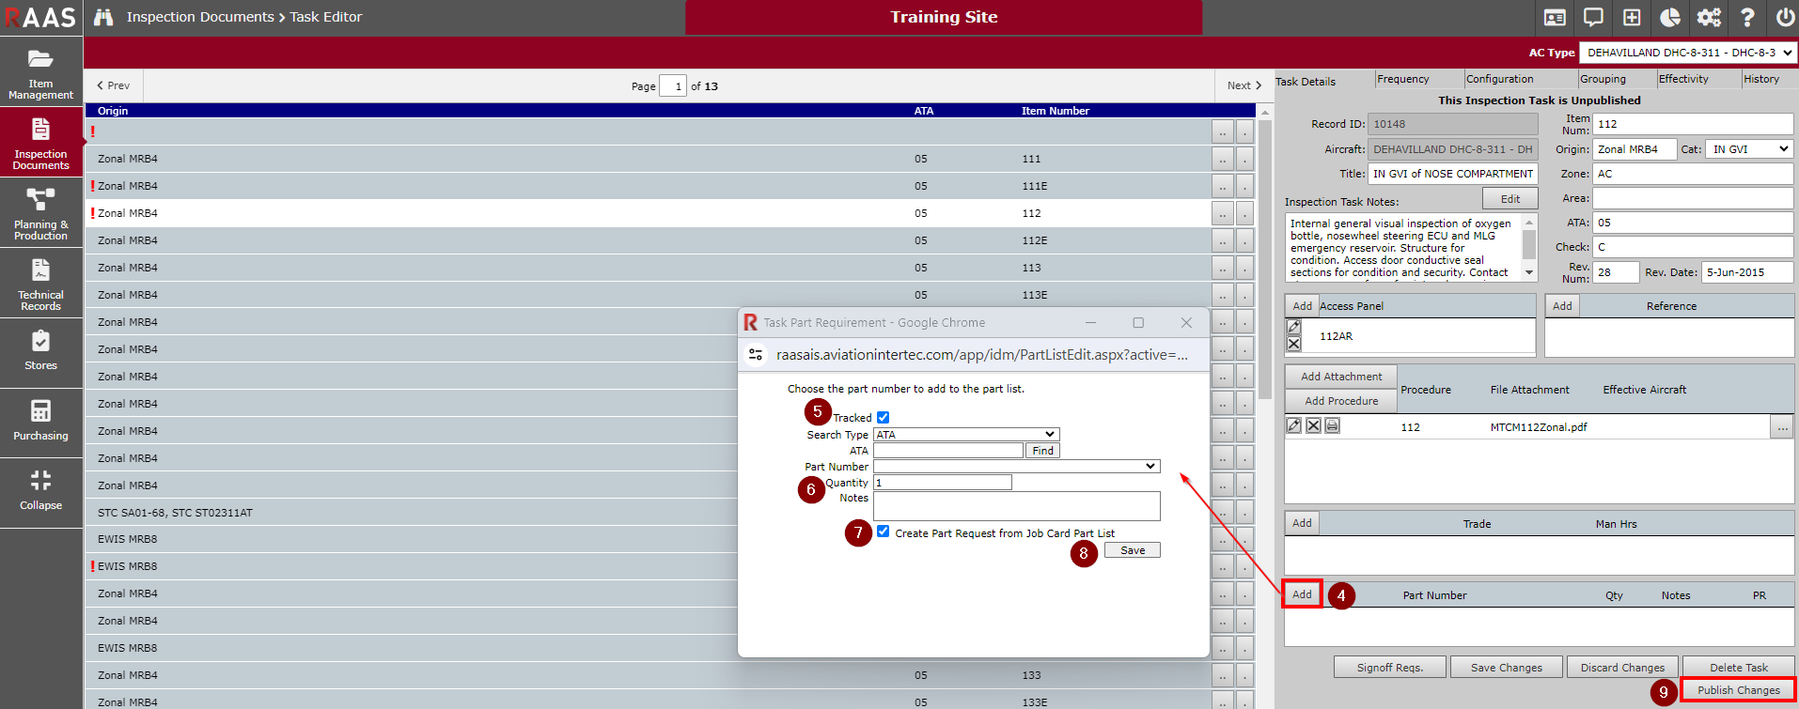
Task: Print procedure 112 with printer icon
Action: coord(1332,426)
